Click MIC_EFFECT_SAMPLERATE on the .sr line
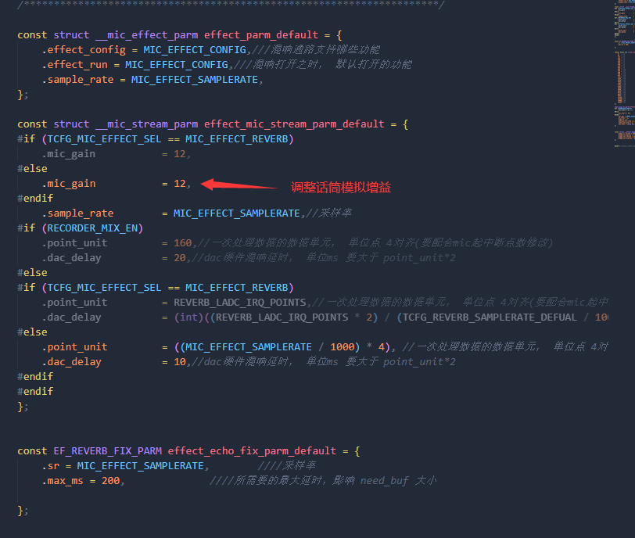This screenshot has width=635, height=538. pyautogui.click(x=140, y=466)
